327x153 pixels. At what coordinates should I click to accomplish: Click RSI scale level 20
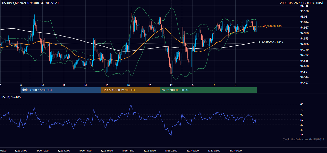(x=302, y=135)
